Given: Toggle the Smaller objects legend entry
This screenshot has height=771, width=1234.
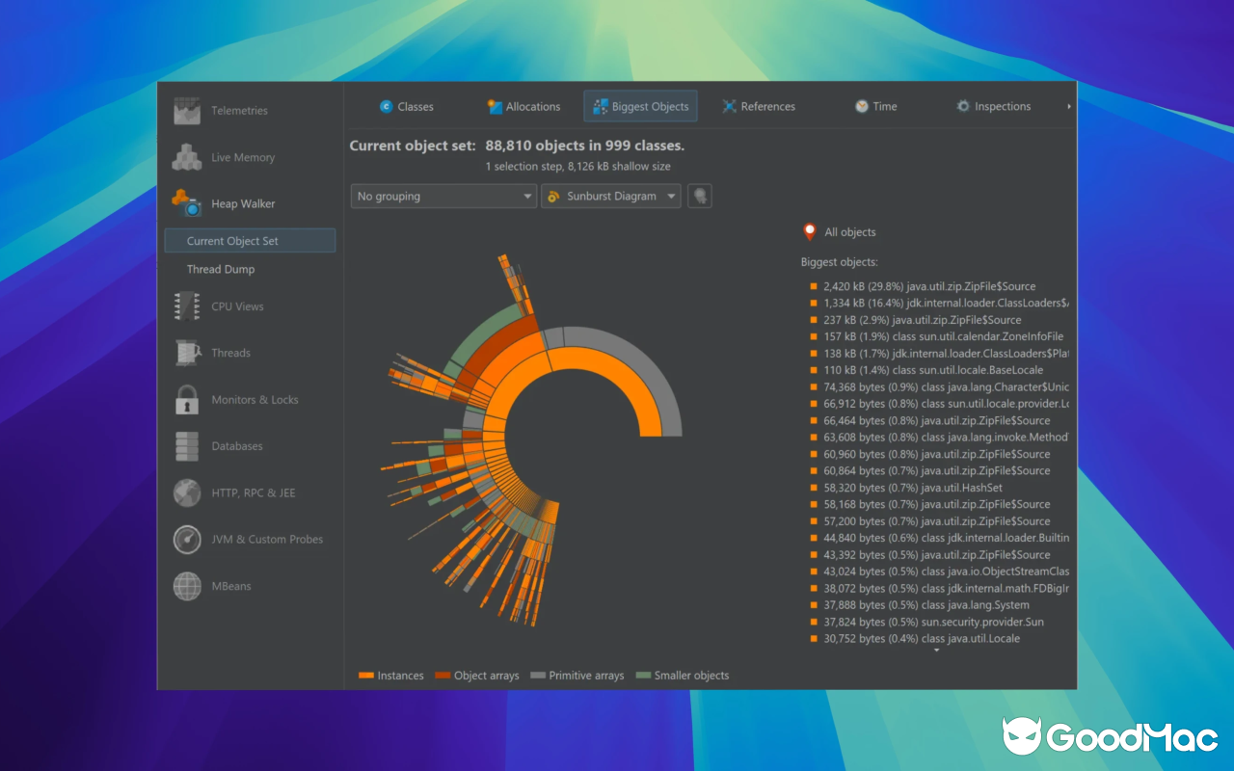Looking at the screenshot, I should pos(683,675).
